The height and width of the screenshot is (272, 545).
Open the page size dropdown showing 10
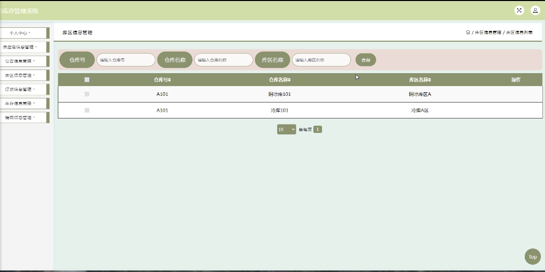click(286, 129)
